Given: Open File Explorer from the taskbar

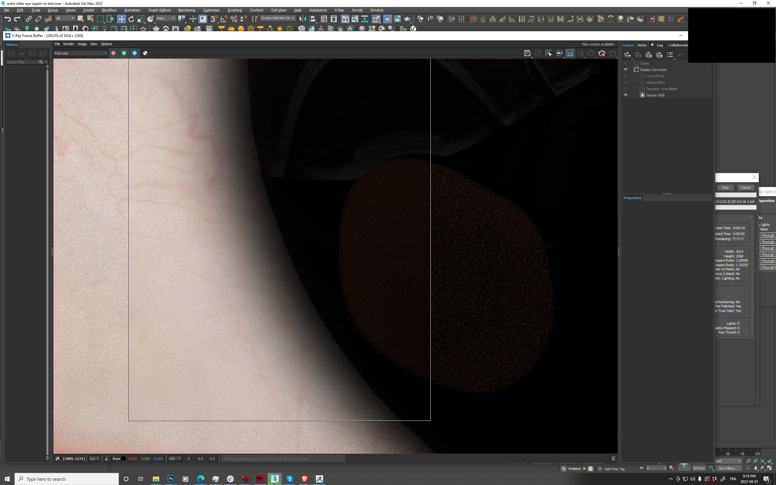Looking at the screenshot, I should click(156, 479).
